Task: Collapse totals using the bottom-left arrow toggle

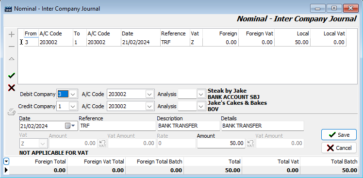Action: (x=6, y=162)
